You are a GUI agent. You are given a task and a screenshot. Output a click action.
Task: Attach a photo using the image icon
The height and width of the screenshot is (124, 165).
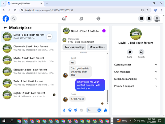tap(70, 110)
